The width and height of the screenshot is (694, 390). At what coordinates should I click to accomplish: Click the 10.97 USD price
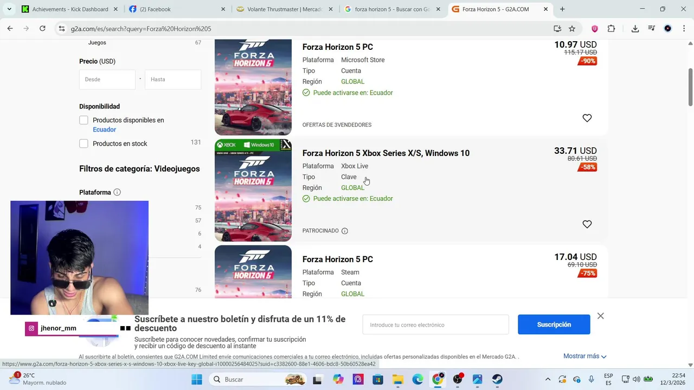[x=575, y=44]
